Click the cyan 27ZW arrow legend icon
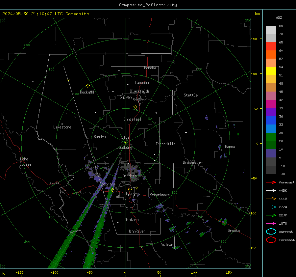296x277 pixels. tap(271, 207)
